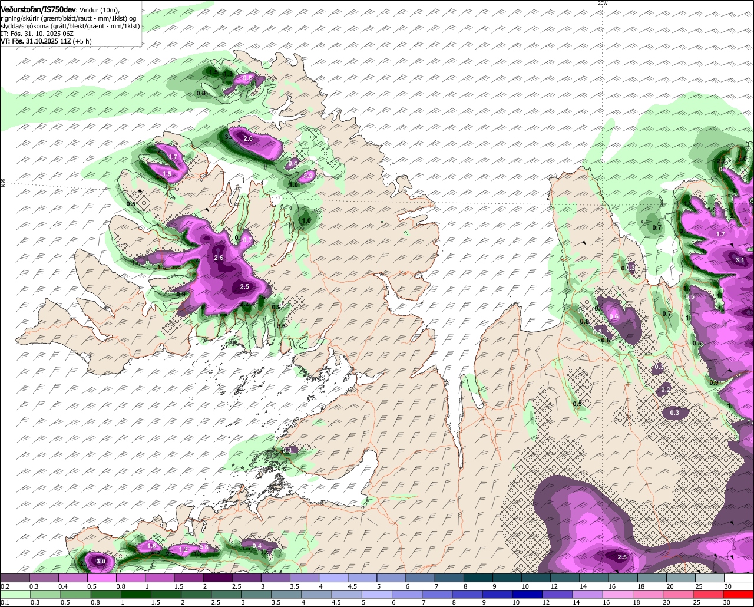Click the 0.1 label of the rain scale
The width and height of the screenshot is (754, 607).
(x=5, y=602)
